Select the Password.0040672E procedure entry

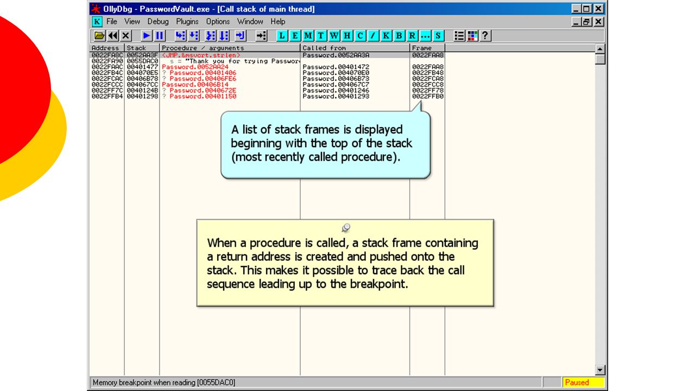203,91
